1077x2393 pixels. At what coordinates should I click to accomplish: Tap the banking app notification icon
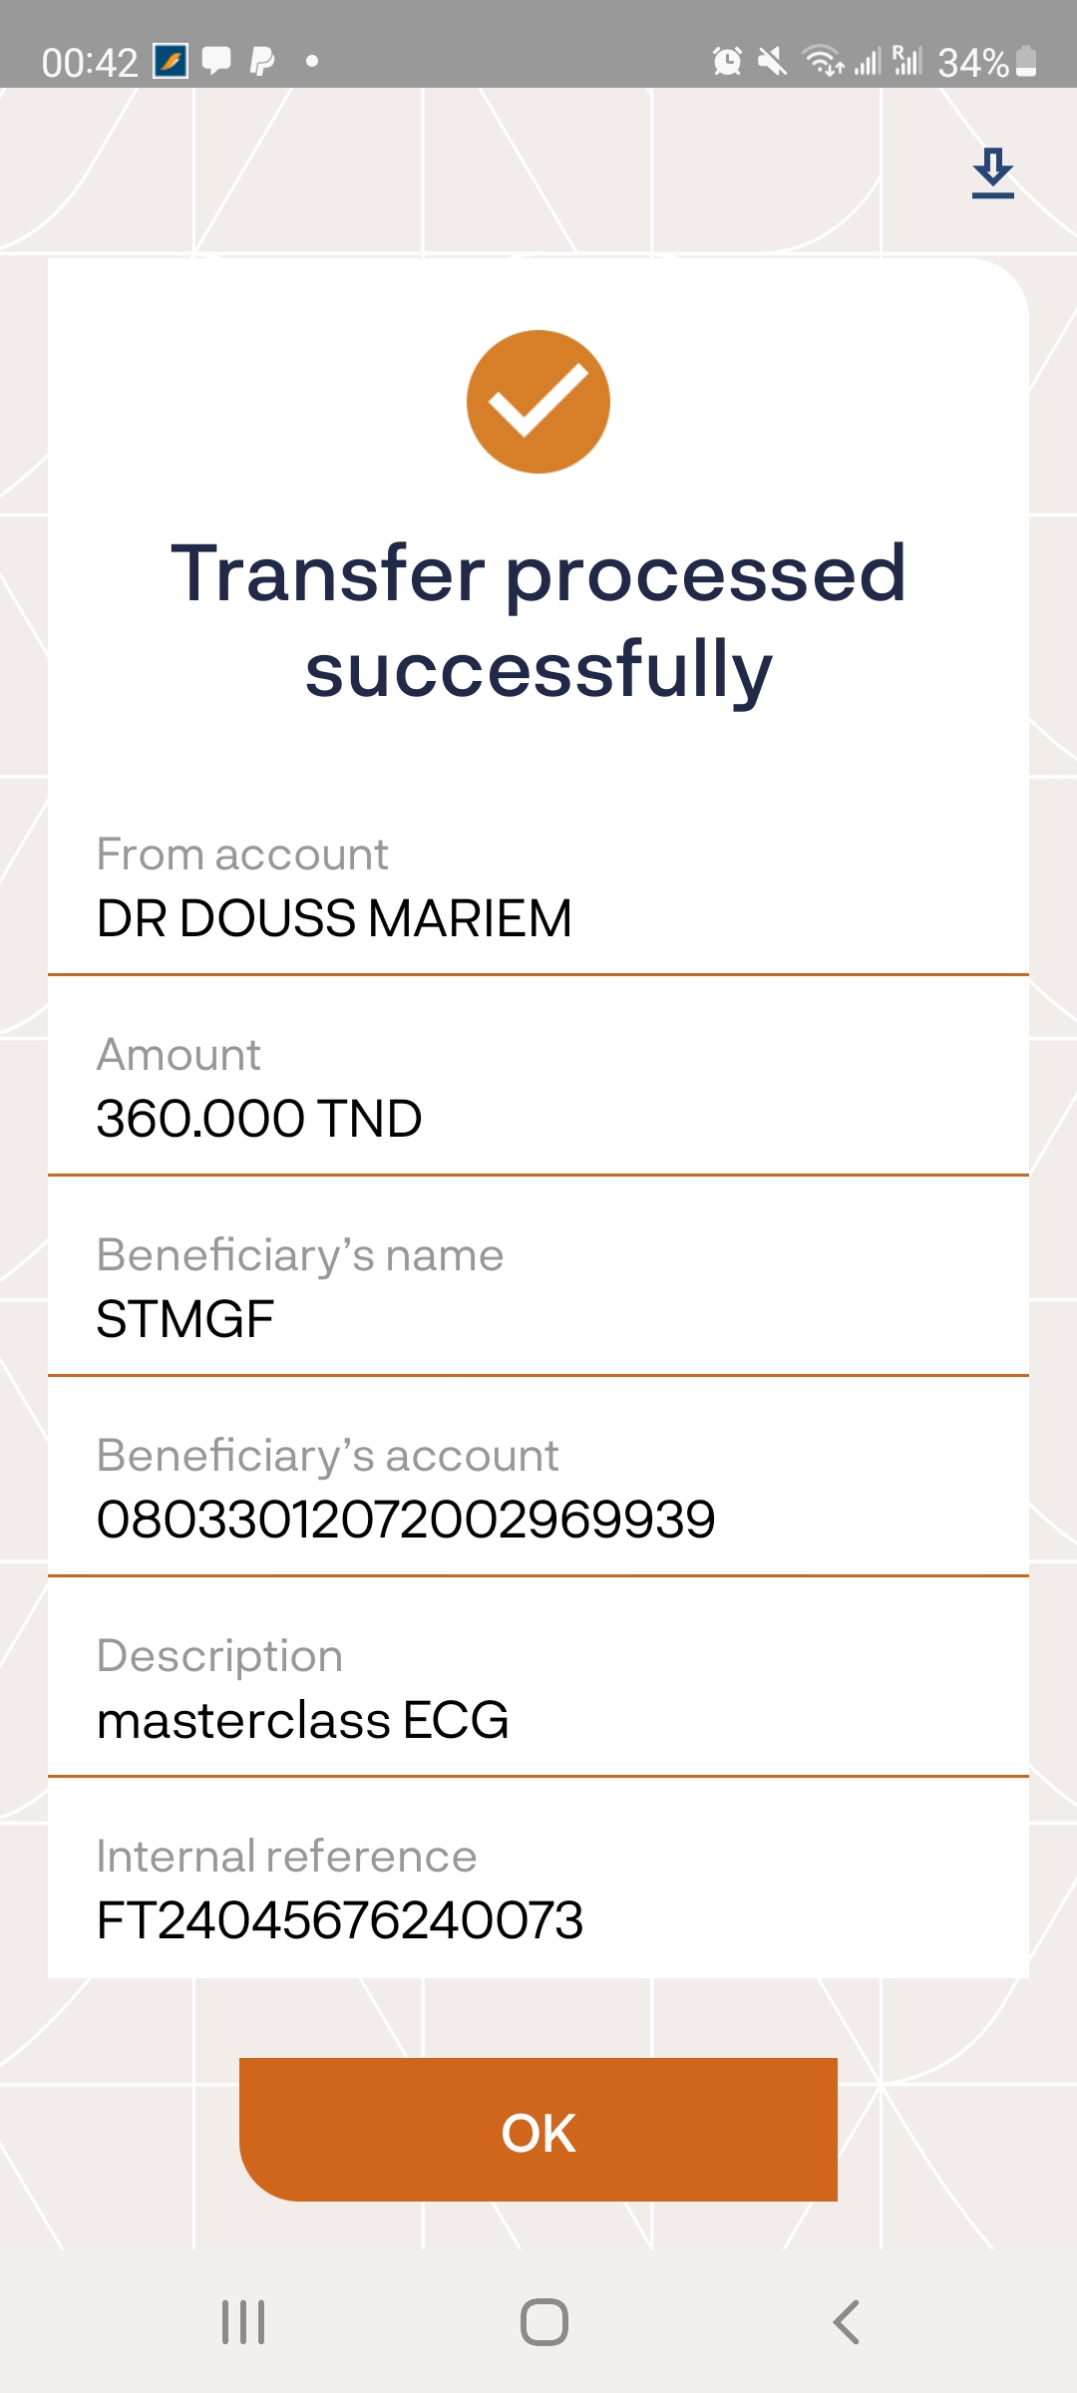(171, 62)
